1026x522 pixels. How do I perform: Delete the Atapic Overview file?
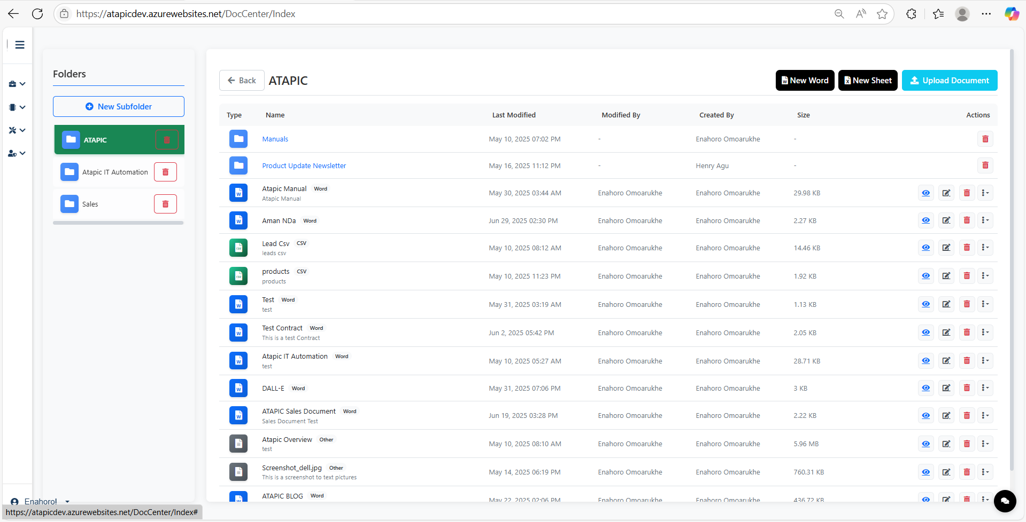[967, 444]
